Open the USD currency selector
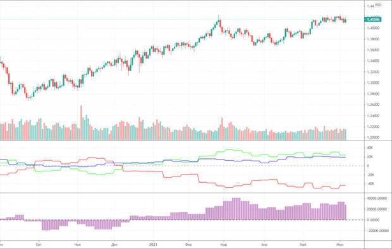This screenshot has height=249, width=392. tap(378, 5)
